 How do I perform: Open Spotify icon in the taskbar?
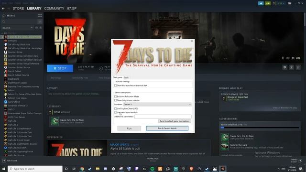tap(152, 169)
